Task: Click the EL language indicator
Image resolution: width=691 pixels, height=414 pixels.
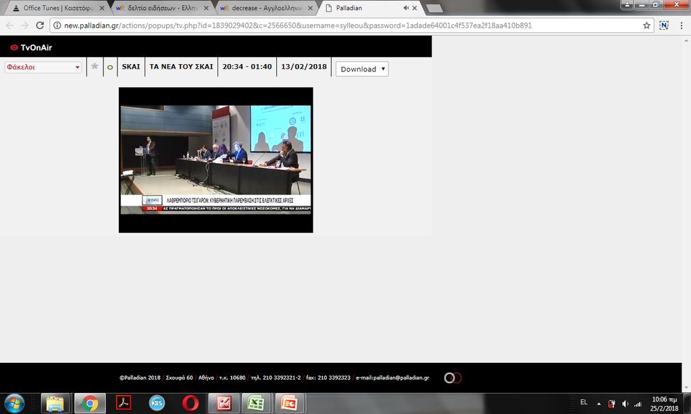Action: (584, 402)
